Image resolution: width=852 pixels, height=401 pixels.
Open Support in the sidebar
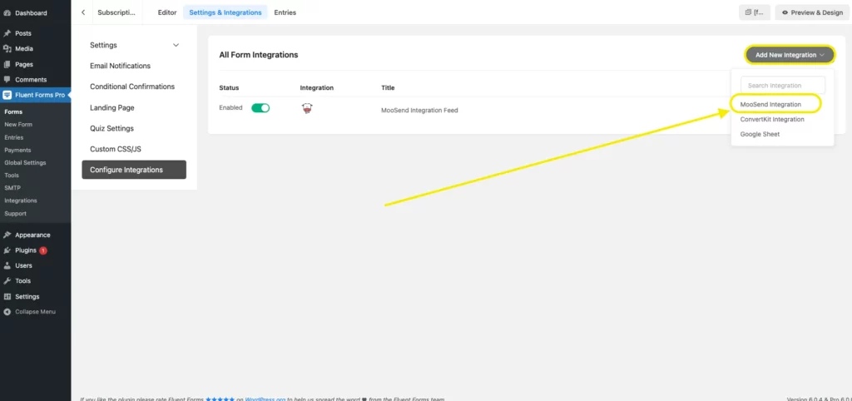click(15, 214)
